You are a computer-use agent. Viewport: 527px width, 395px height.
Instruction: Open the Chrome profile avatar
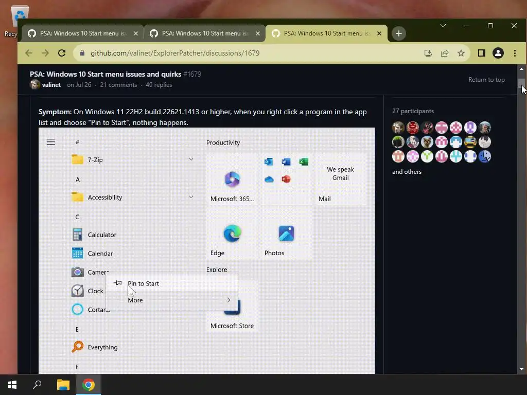pyautogui.click(x=498, y=53)
